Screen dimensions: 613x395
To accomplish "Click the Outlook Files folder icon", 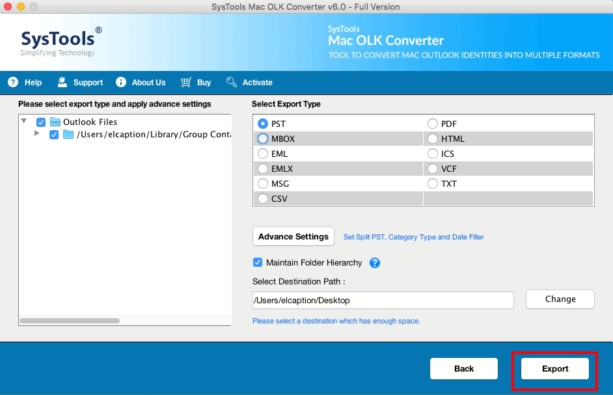I will 55,122.
